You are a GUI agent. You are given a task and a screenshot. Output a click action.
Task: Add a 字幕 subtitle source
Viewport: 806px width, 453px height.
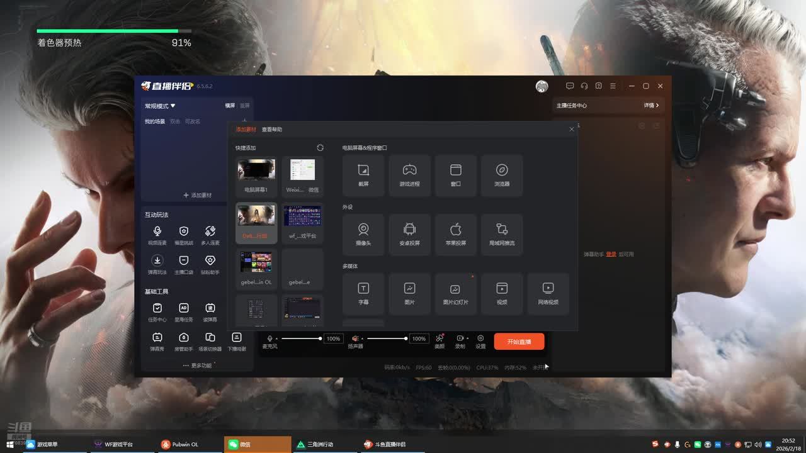coord(363,293)
